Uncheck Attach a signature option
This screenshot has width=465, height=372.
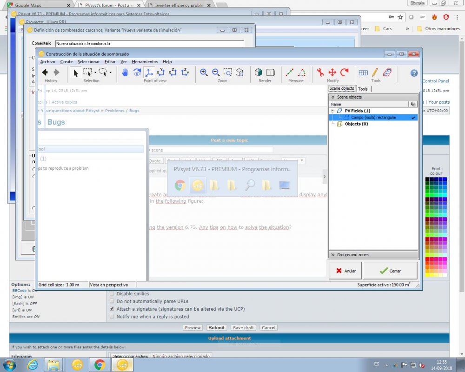(x=112, y=309)
